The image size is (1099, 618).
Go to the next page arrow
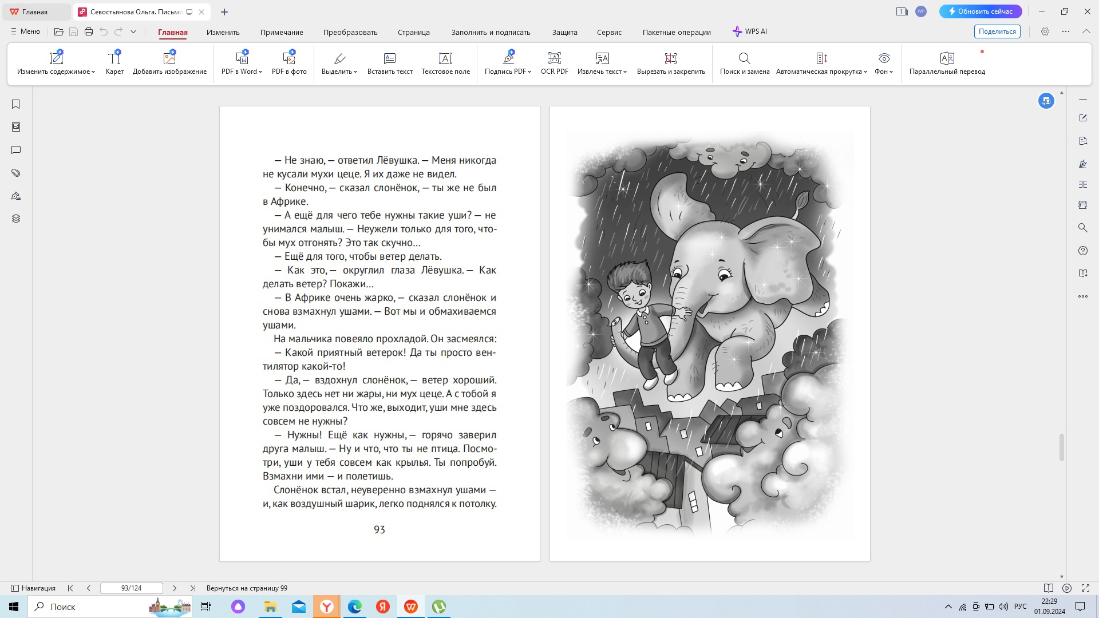tap(175, 588)
